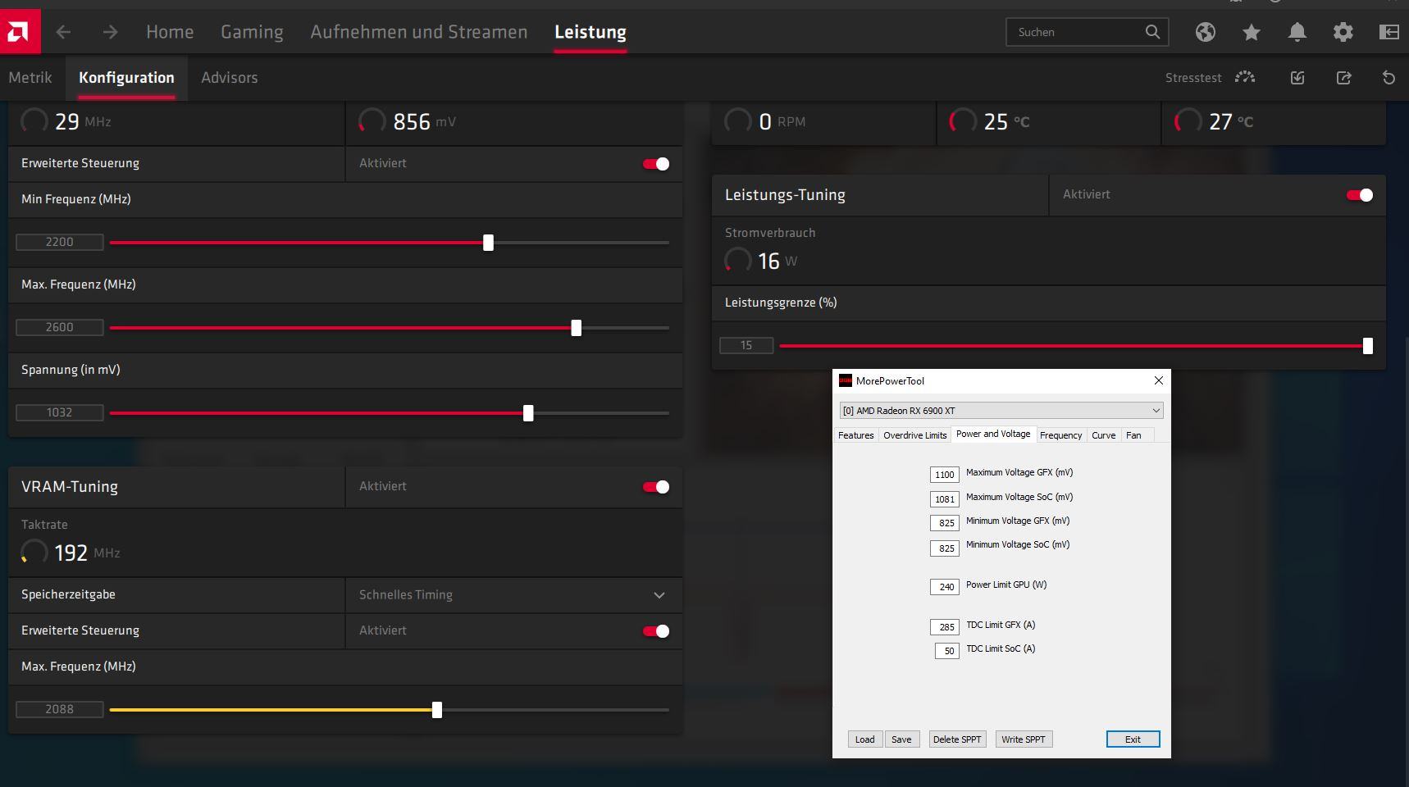
Task: Open the Gaming menu
Action: click(x=252, y=32)
